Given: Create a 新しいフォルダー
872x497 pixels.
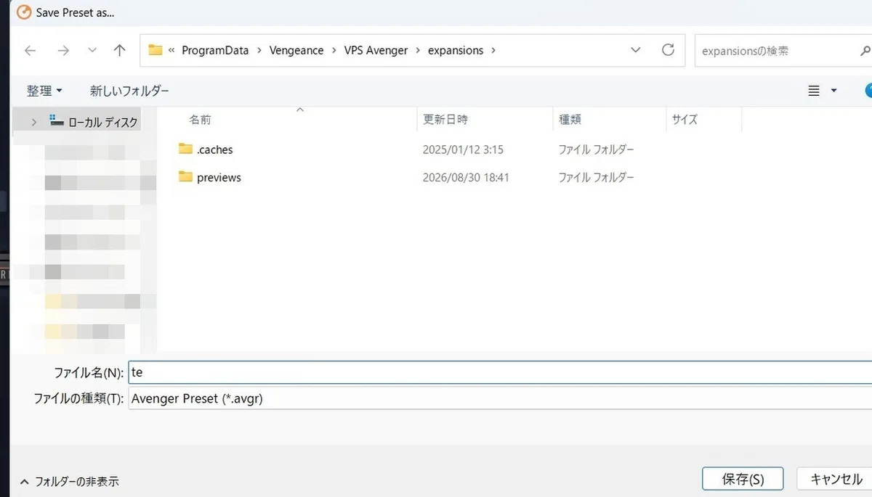Looking at the screenshot, I should [129, 91].
